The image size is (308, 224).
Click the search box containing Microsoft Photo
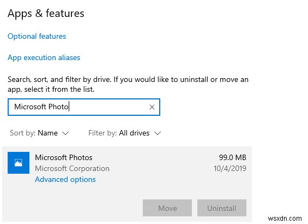point(84,107)
